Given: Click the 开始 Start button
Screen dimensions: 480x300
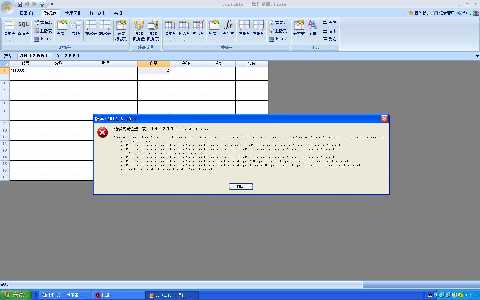Looking at the screenshot, I should (16, 295).
